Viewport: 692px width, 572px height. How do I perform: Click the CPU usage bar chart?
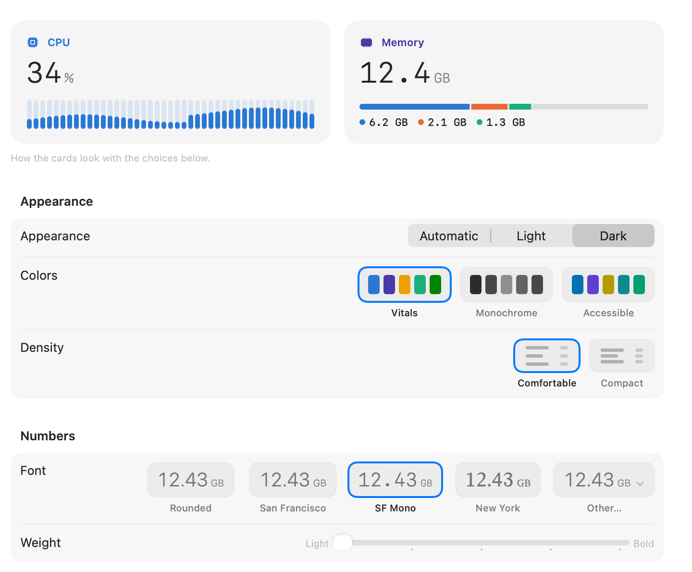(x=171, y=114)
